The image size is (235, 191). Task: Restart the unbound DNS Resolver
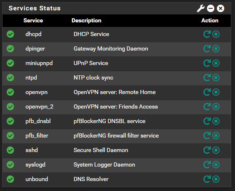tap(207, 179)
